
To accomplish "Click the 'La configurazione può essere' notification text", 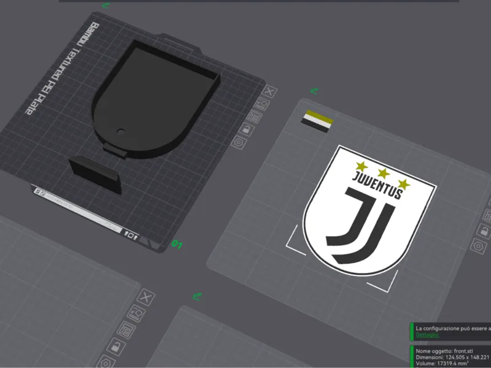I will 452,328.
